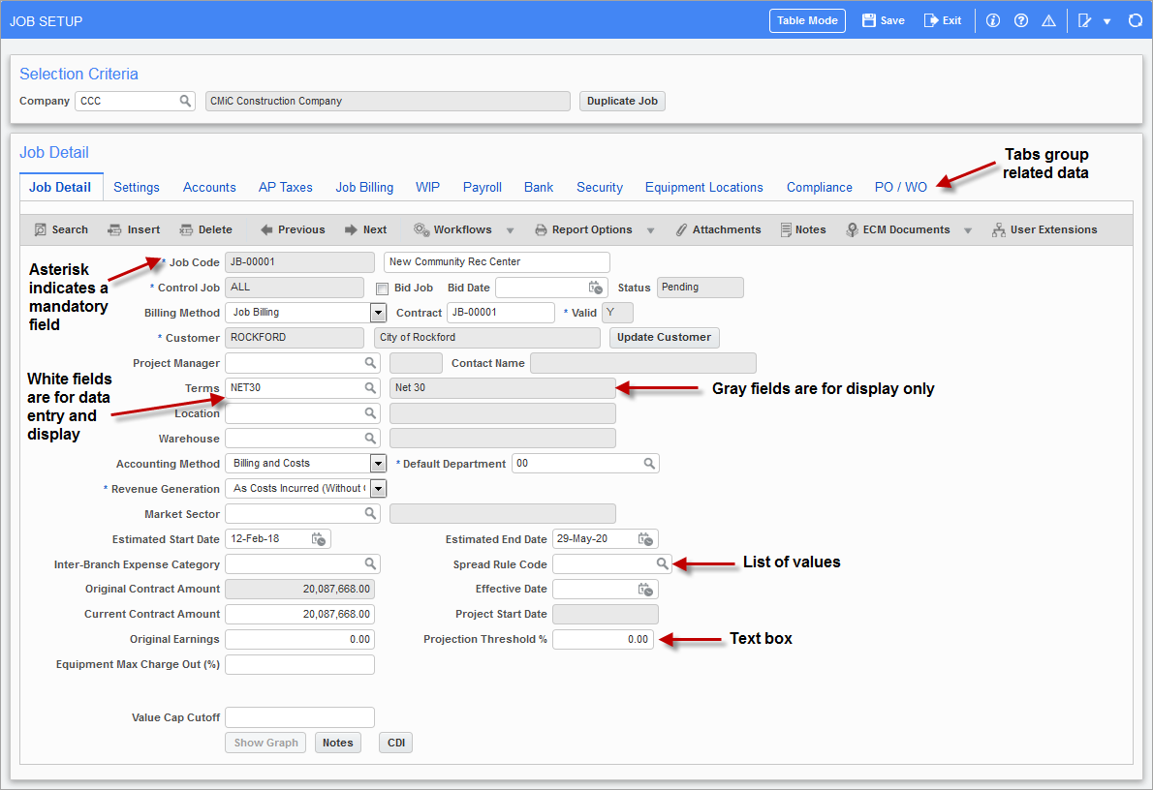Click the Refresh icon in the title bar
The width and height of the screenshot is (1153, 790).
click(x=1135, y=19)
